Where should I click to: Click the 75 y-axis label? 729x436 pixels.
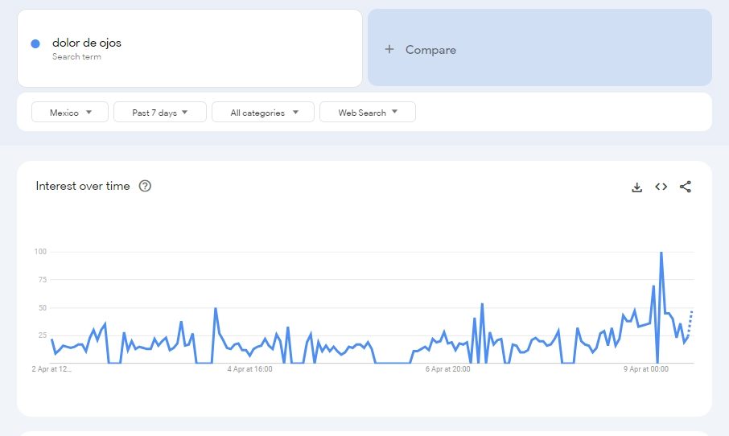(43, 279)
